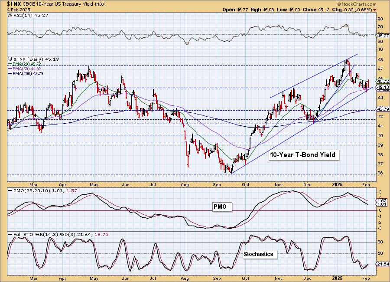
Task: Click the candlestick icon before $TNX (Daily)
Action: 10,59
